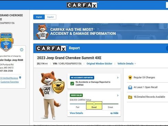Select the Good value label
The height and width of the screenshot is (126, 168).
point(94,107)
